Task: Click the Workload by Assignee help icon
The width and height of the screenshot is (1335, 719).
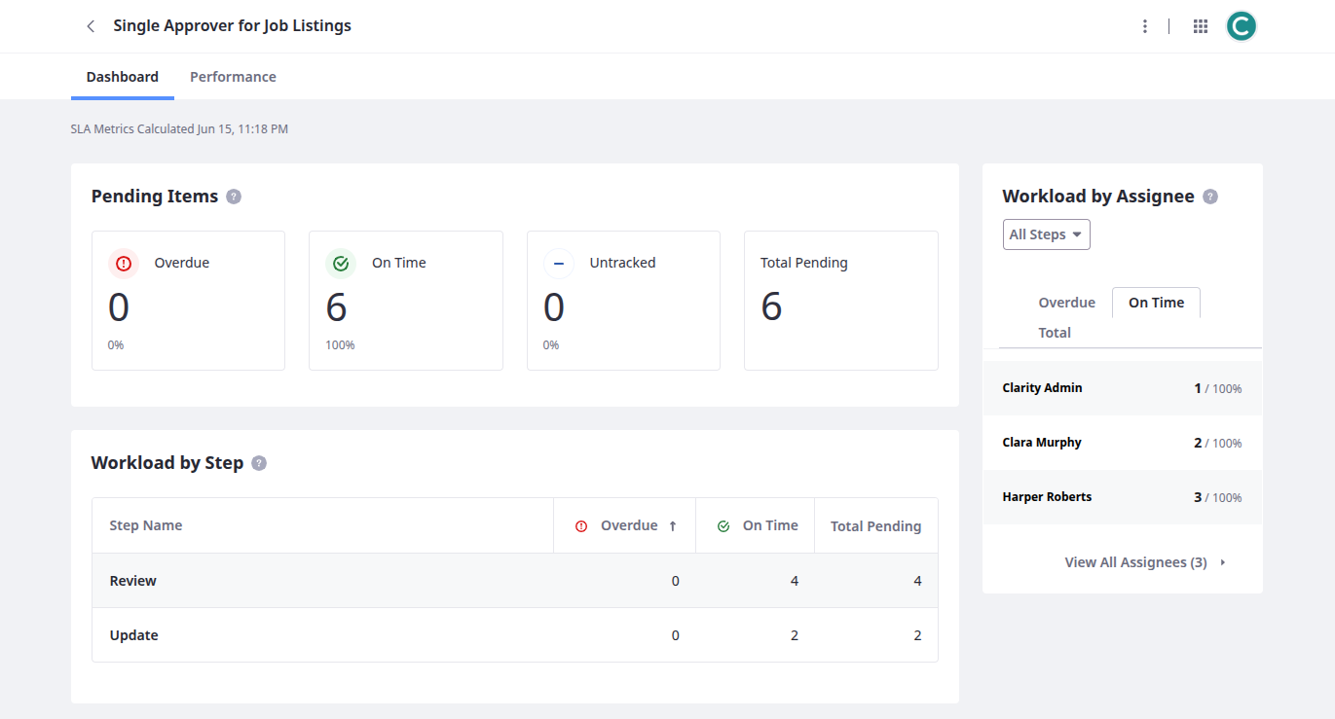Action: (x=1210, y=197)
